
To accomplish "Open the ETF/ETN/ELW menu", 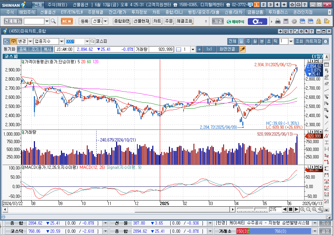I will [72, 12].
